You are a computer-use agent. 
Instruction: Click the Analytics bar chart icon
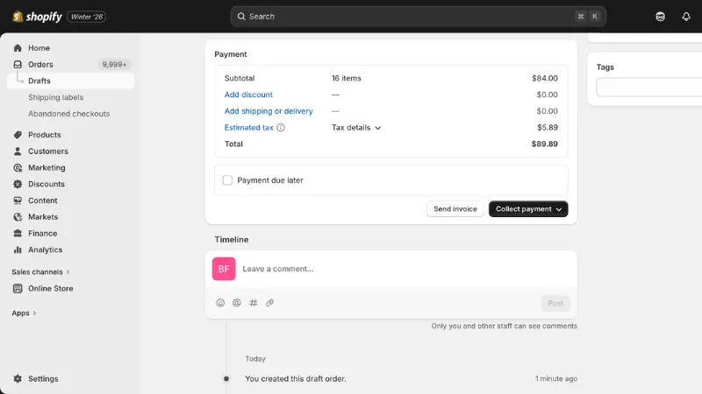pos(18,250)
